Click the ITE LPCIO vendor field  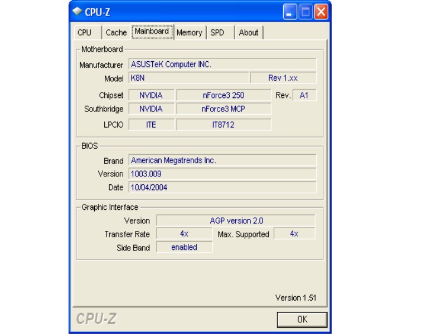(151, 125)
